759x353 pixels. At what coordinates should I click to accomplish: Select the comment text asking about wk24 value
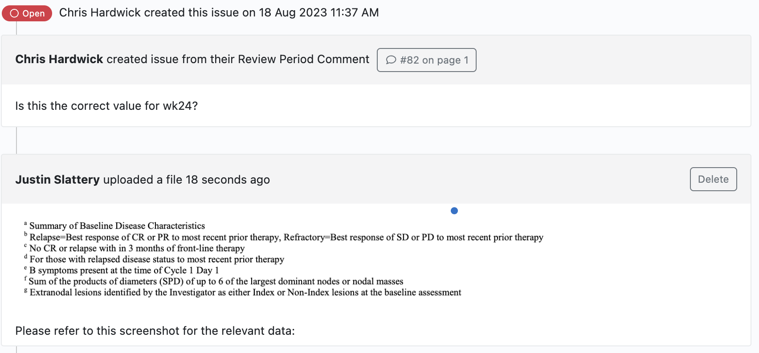coord(107,106)
